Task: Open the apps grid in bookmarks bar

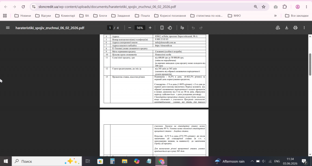Action: (5, 16)
